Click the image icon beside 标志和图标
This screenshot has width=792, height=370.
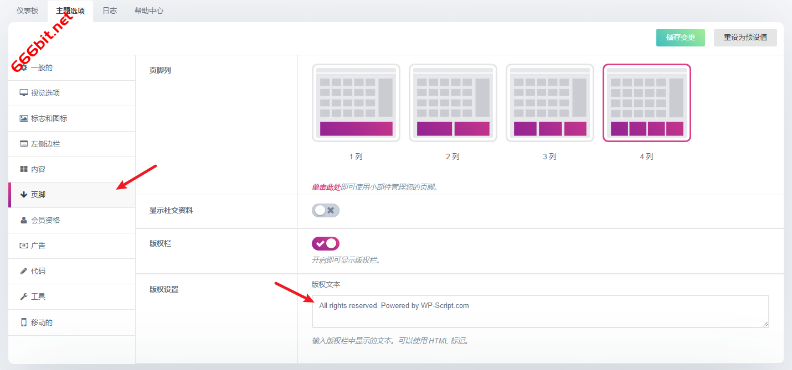tap(24, 118)
